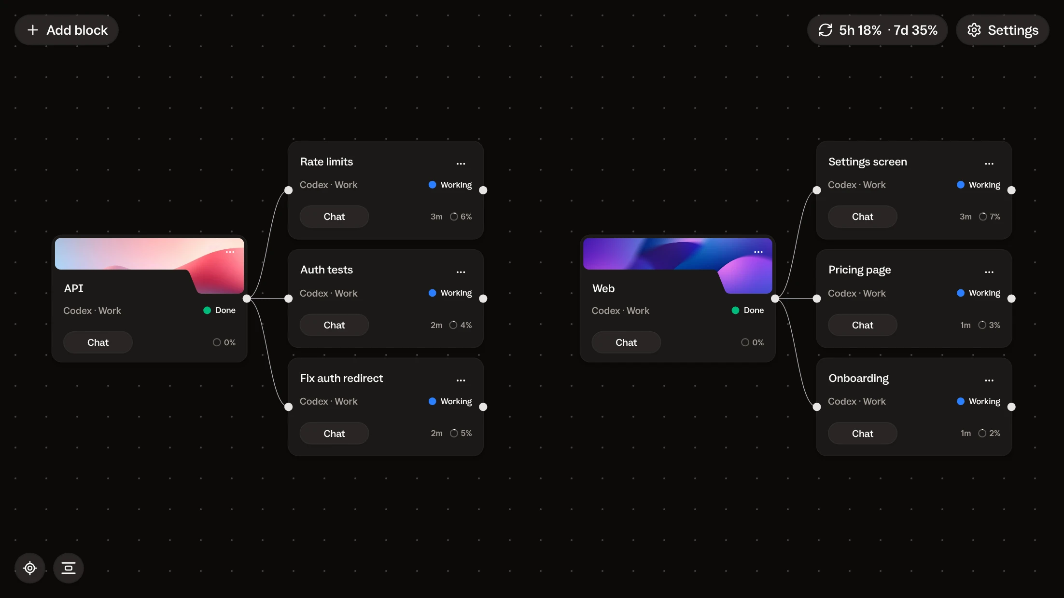Click the auto-arrange layout icon
The height and width of the screenshot is (598, 1064).
pos(69,568)
